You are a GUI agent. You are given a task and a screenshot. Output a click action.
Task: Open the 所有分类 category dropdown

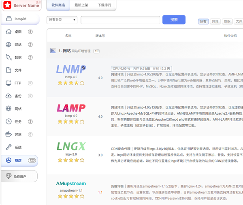click(62, 20)
